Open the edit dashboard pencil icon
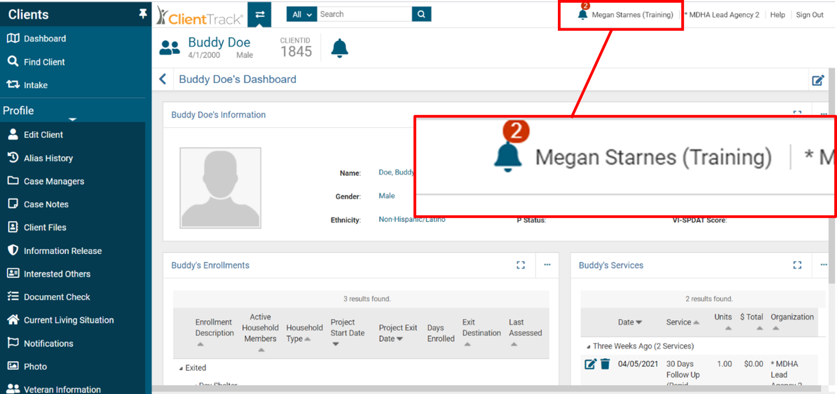 click(x=817, y=80)
